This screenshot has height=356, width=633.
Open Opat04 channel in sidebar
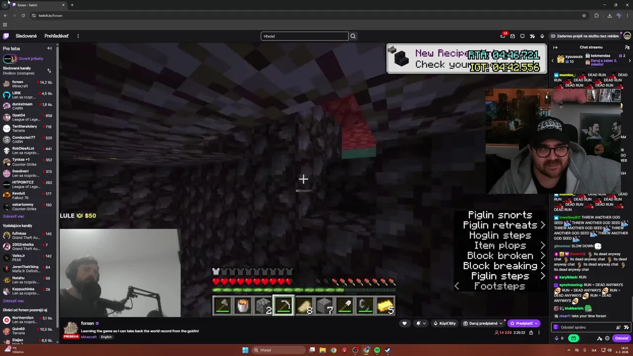[x=29, y=117]
